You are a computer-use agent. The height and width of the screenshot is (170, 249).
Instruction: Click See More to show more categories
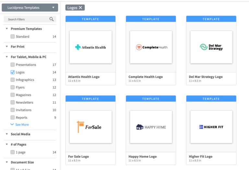(19, 125)
